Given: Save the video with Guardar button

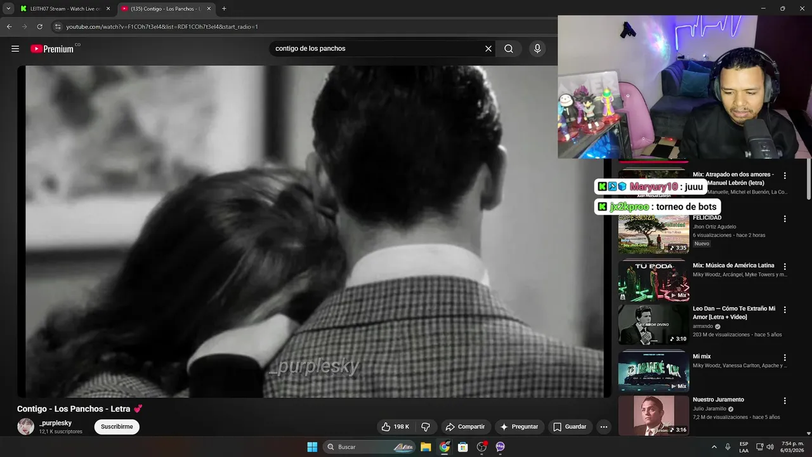Looking at the screenshot, I should (x=570, y=427).
